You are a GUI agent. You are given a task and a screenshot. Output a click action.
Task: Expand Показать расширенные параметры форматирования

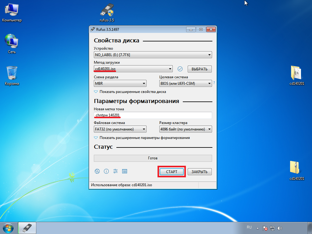[142, 138]
